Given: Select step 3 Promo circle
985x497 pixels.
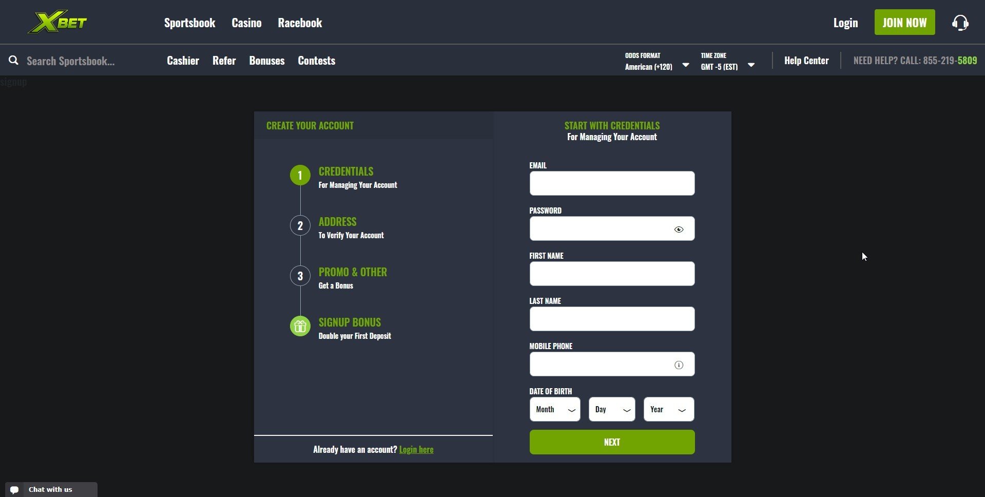Looking at the screenshot, I should (x=300, y=276).
